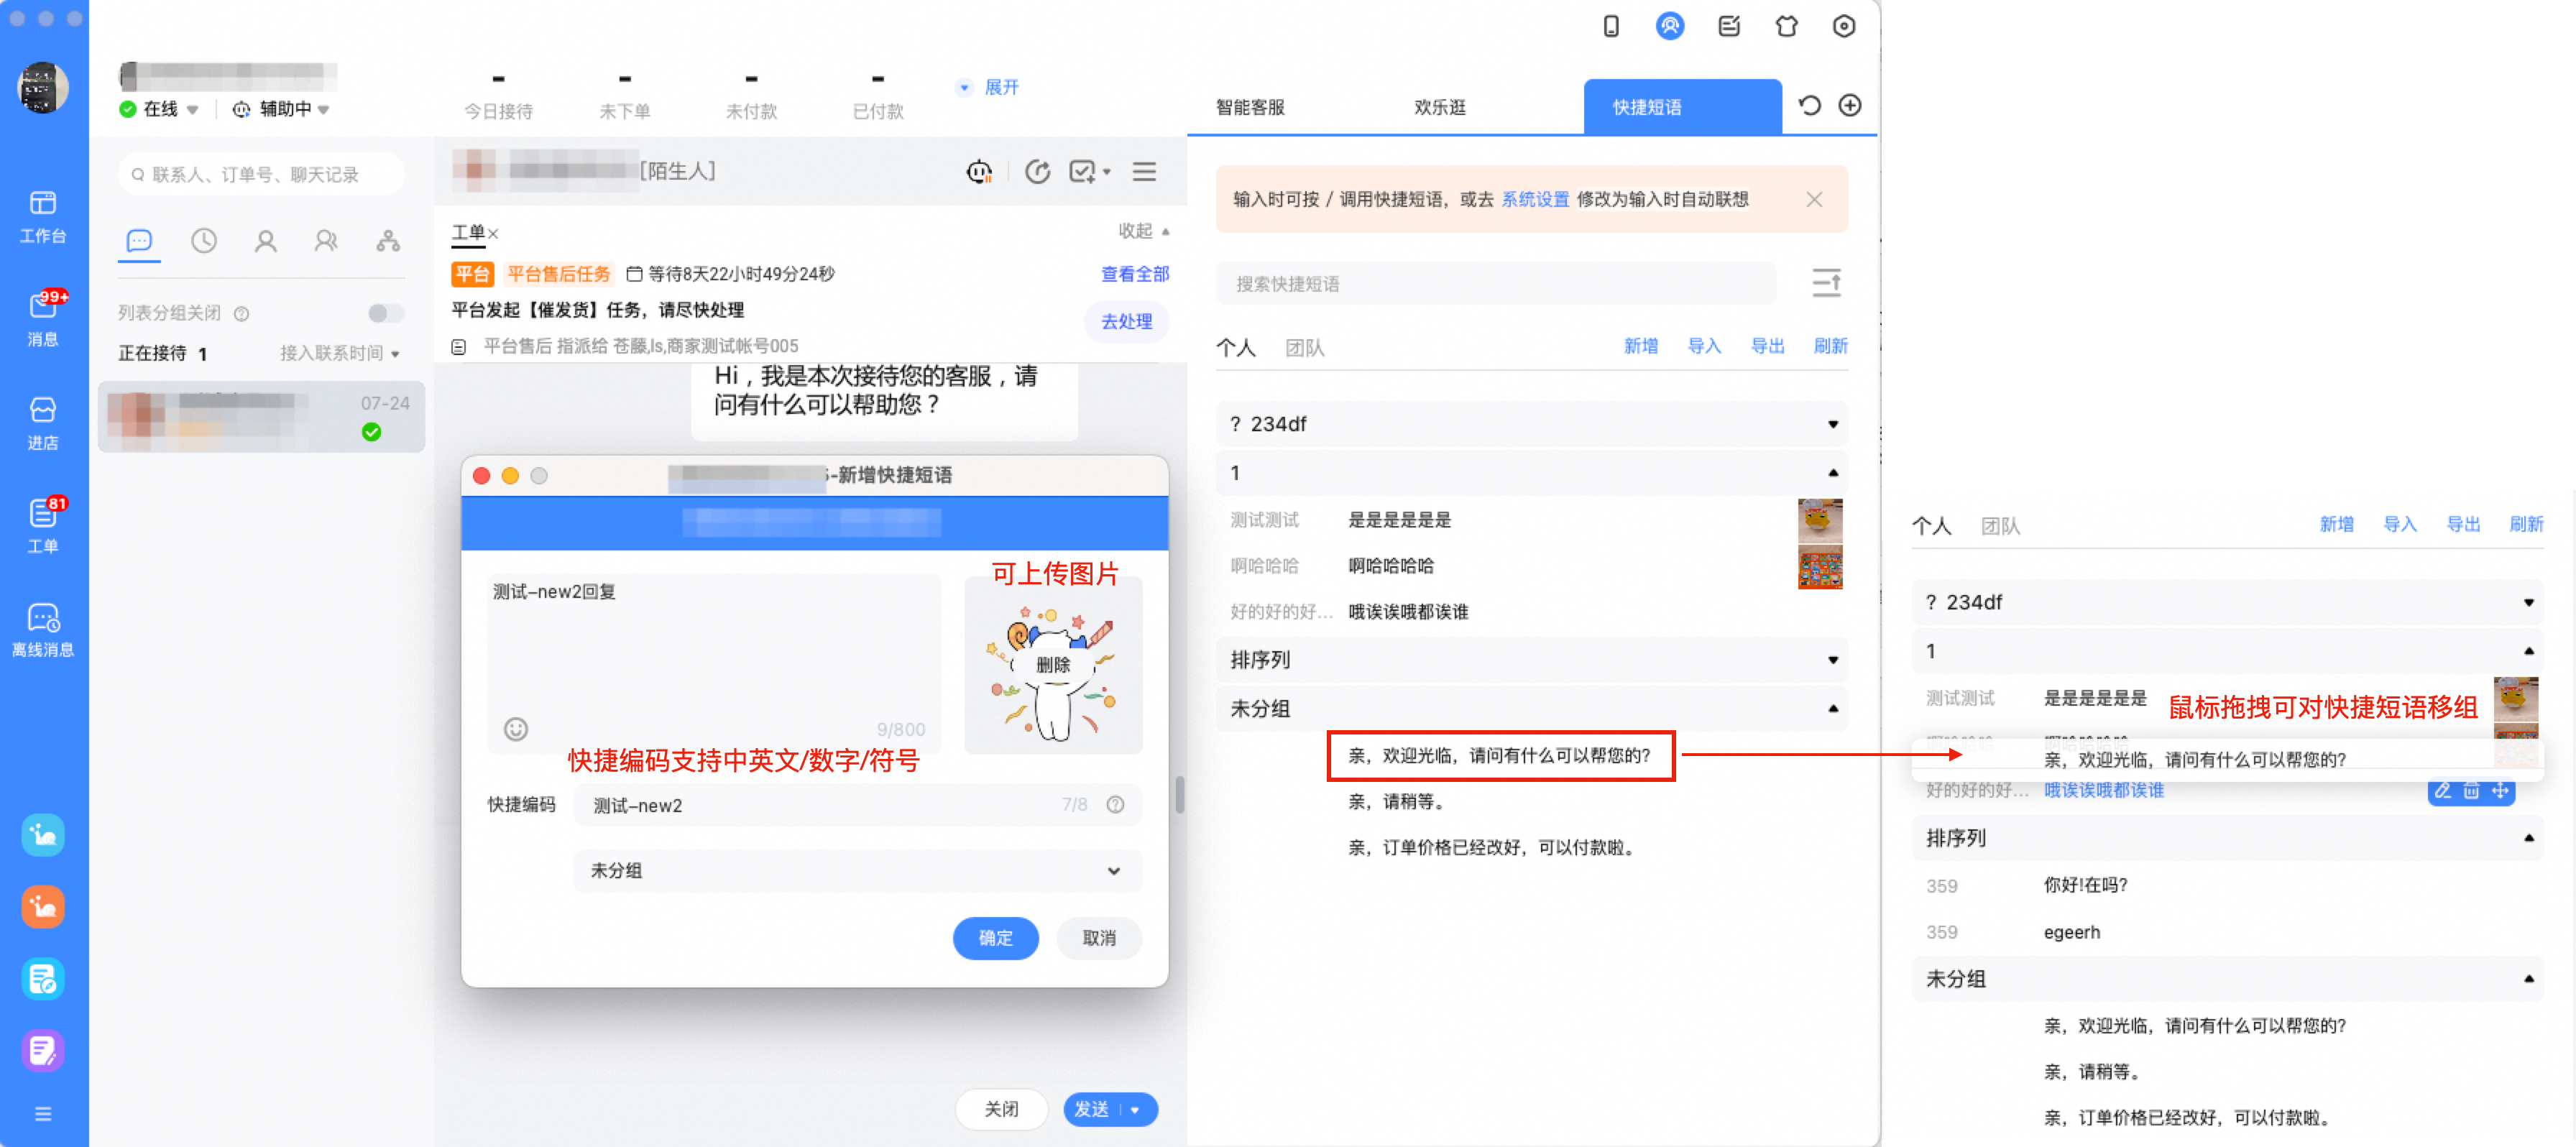Open the hamburger menu at sidebar bottom
Viewport: 2576px width, 1147px height.
point(43,1113)
